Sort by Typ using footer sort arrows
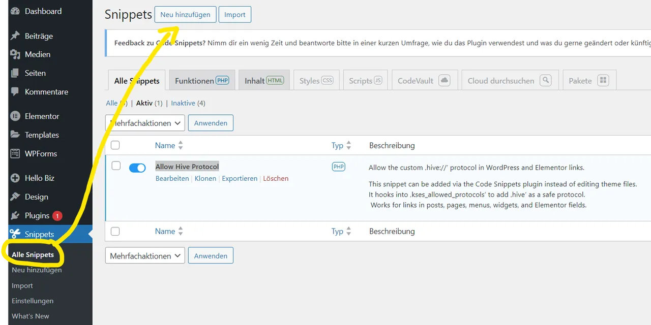 click(x=348, y=231)
